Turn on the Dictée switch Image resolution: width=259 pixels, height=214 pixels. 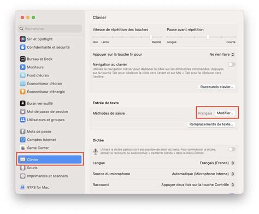(x=232, y=150)
